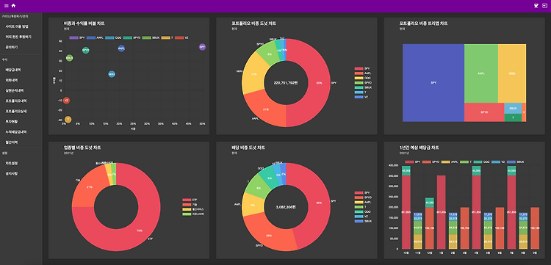
Task: Click the yellow T bubble
Action: pos(68,120)
